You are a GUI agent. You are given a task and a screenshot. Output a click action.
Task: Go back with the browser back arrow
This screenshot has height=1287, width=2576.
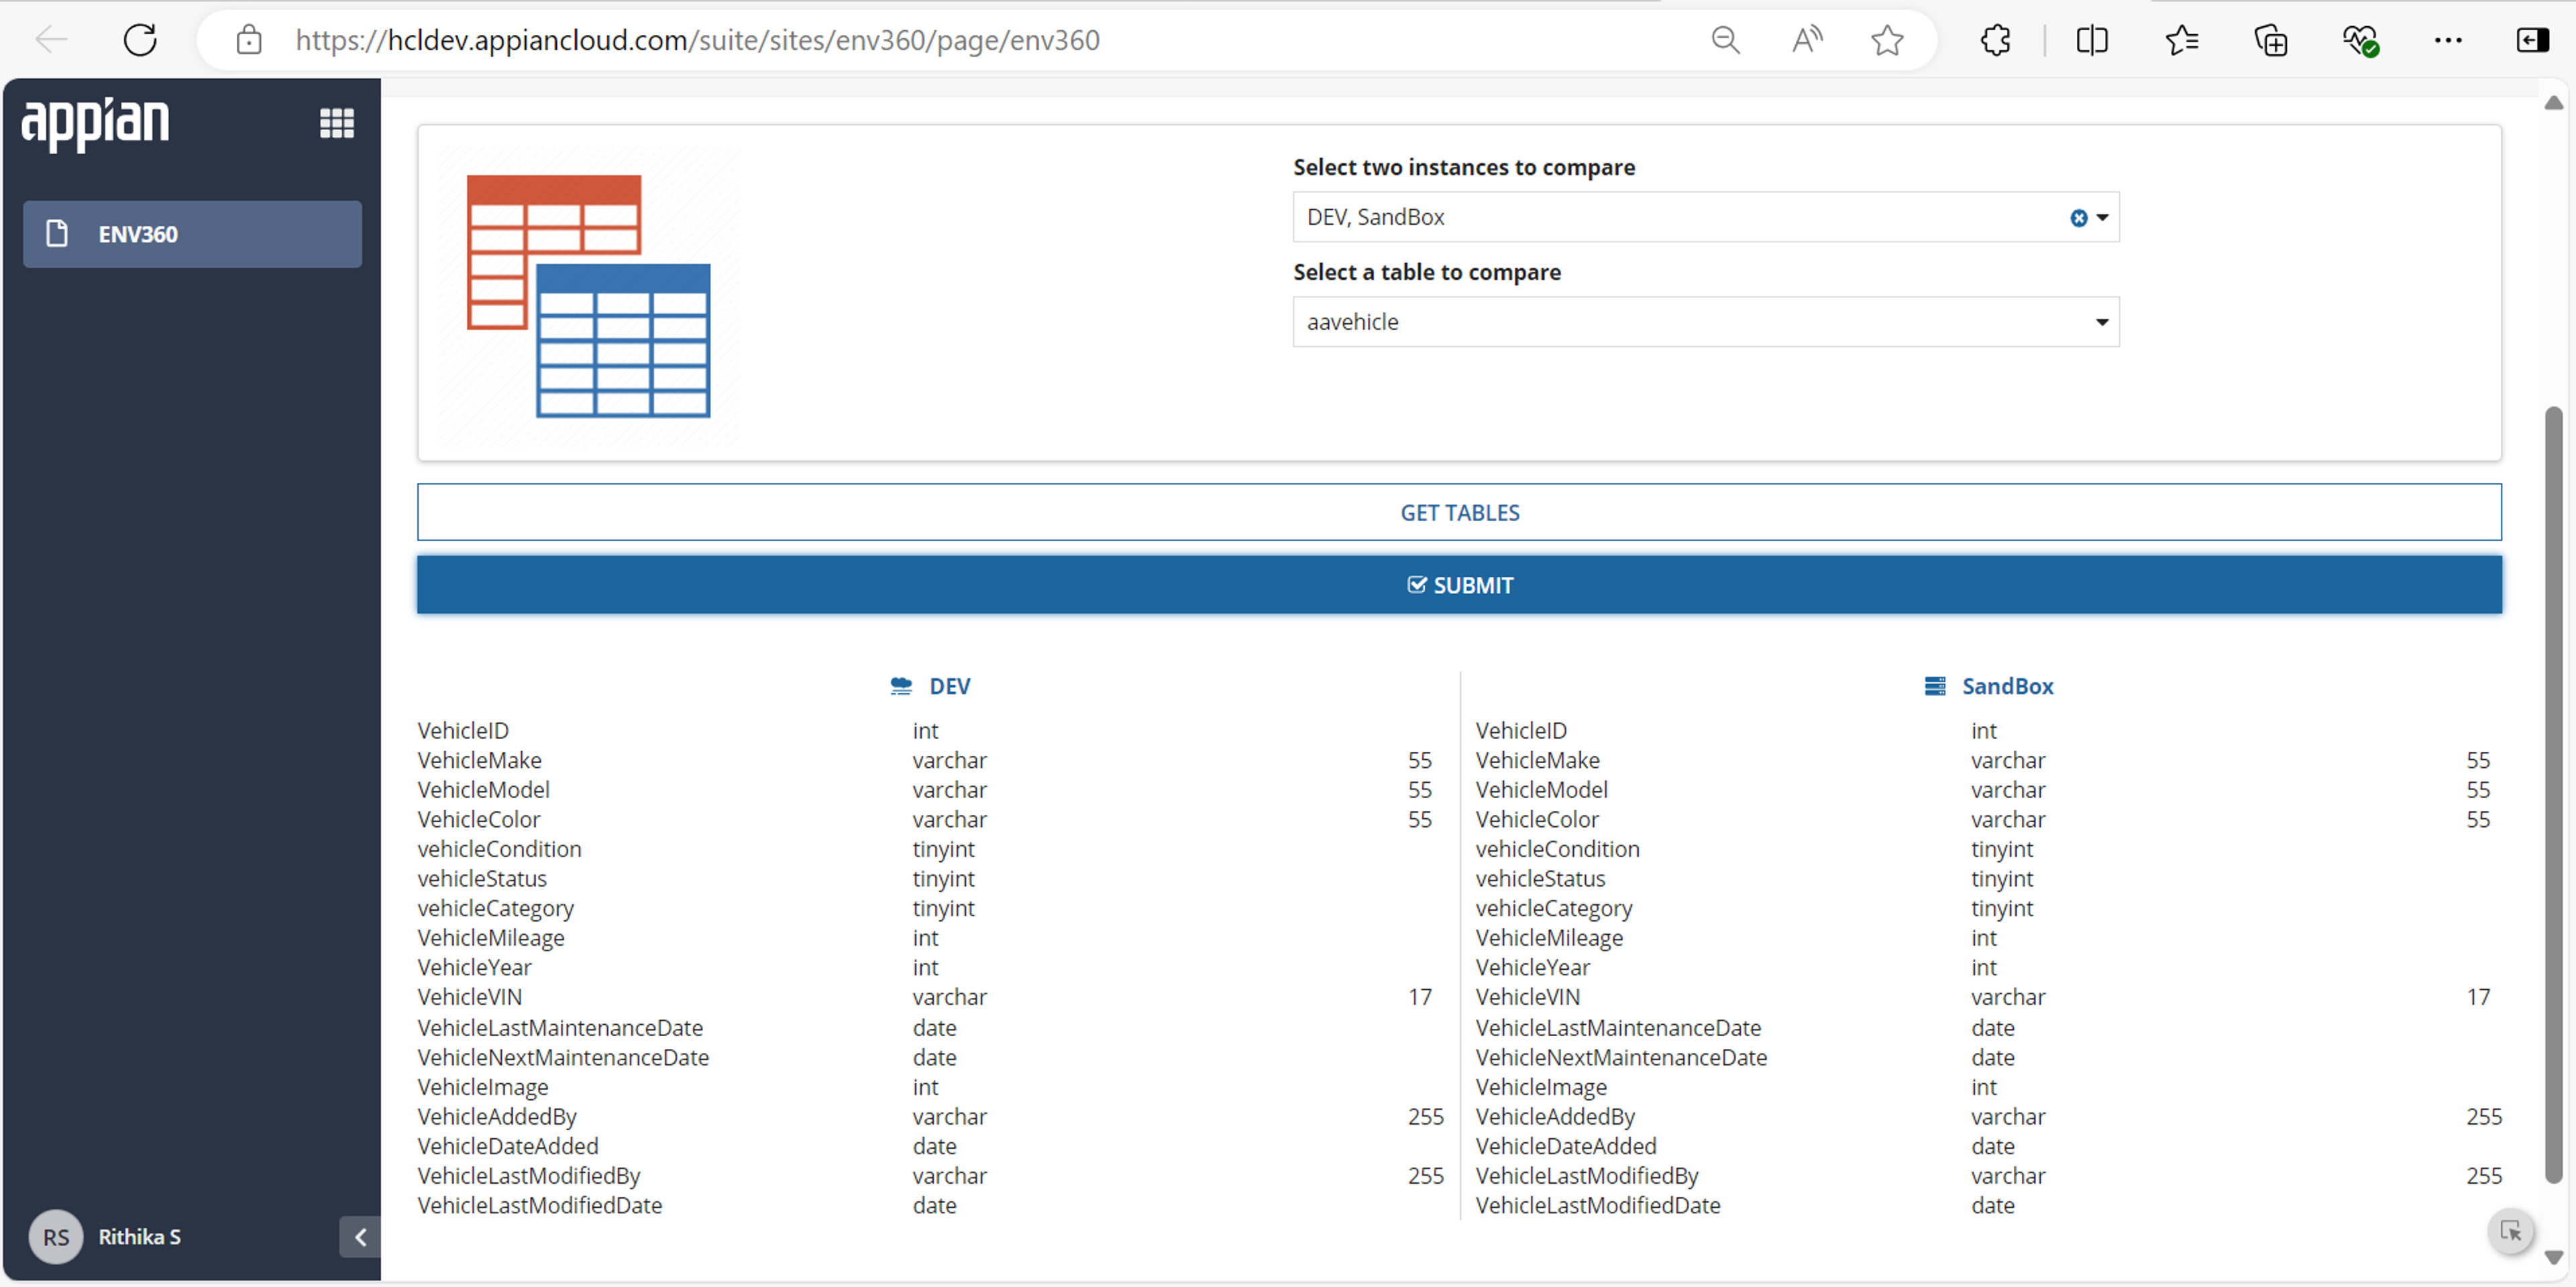51,40
